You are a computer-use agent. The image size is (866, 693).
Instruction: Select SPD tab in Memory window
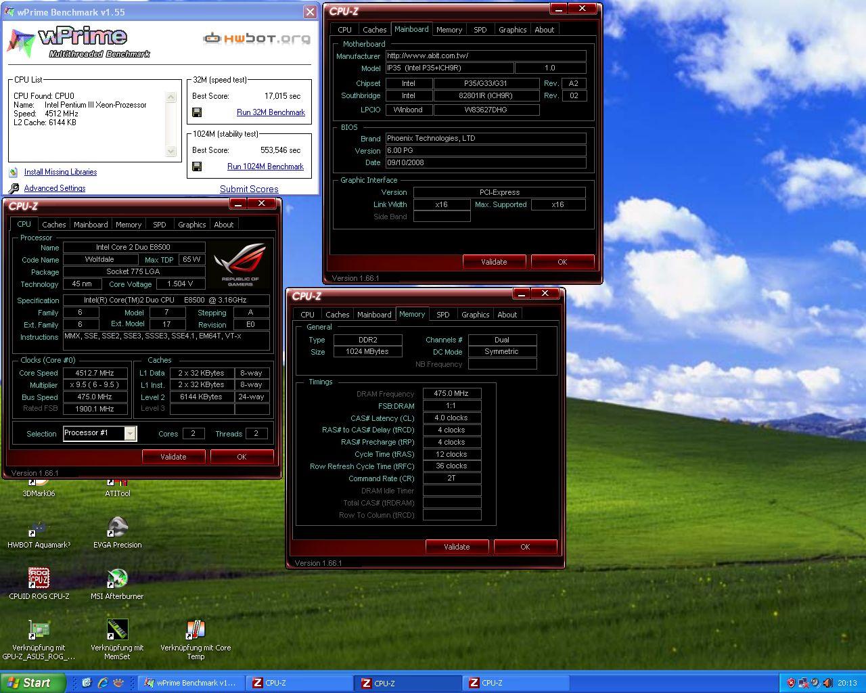pyautogui.click(x=443, y=315)
